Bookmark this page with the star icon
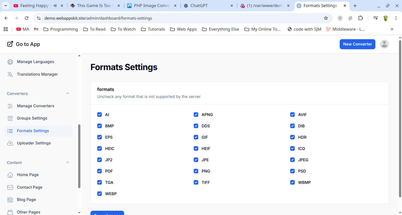402x215 pixels. point(326,18)
